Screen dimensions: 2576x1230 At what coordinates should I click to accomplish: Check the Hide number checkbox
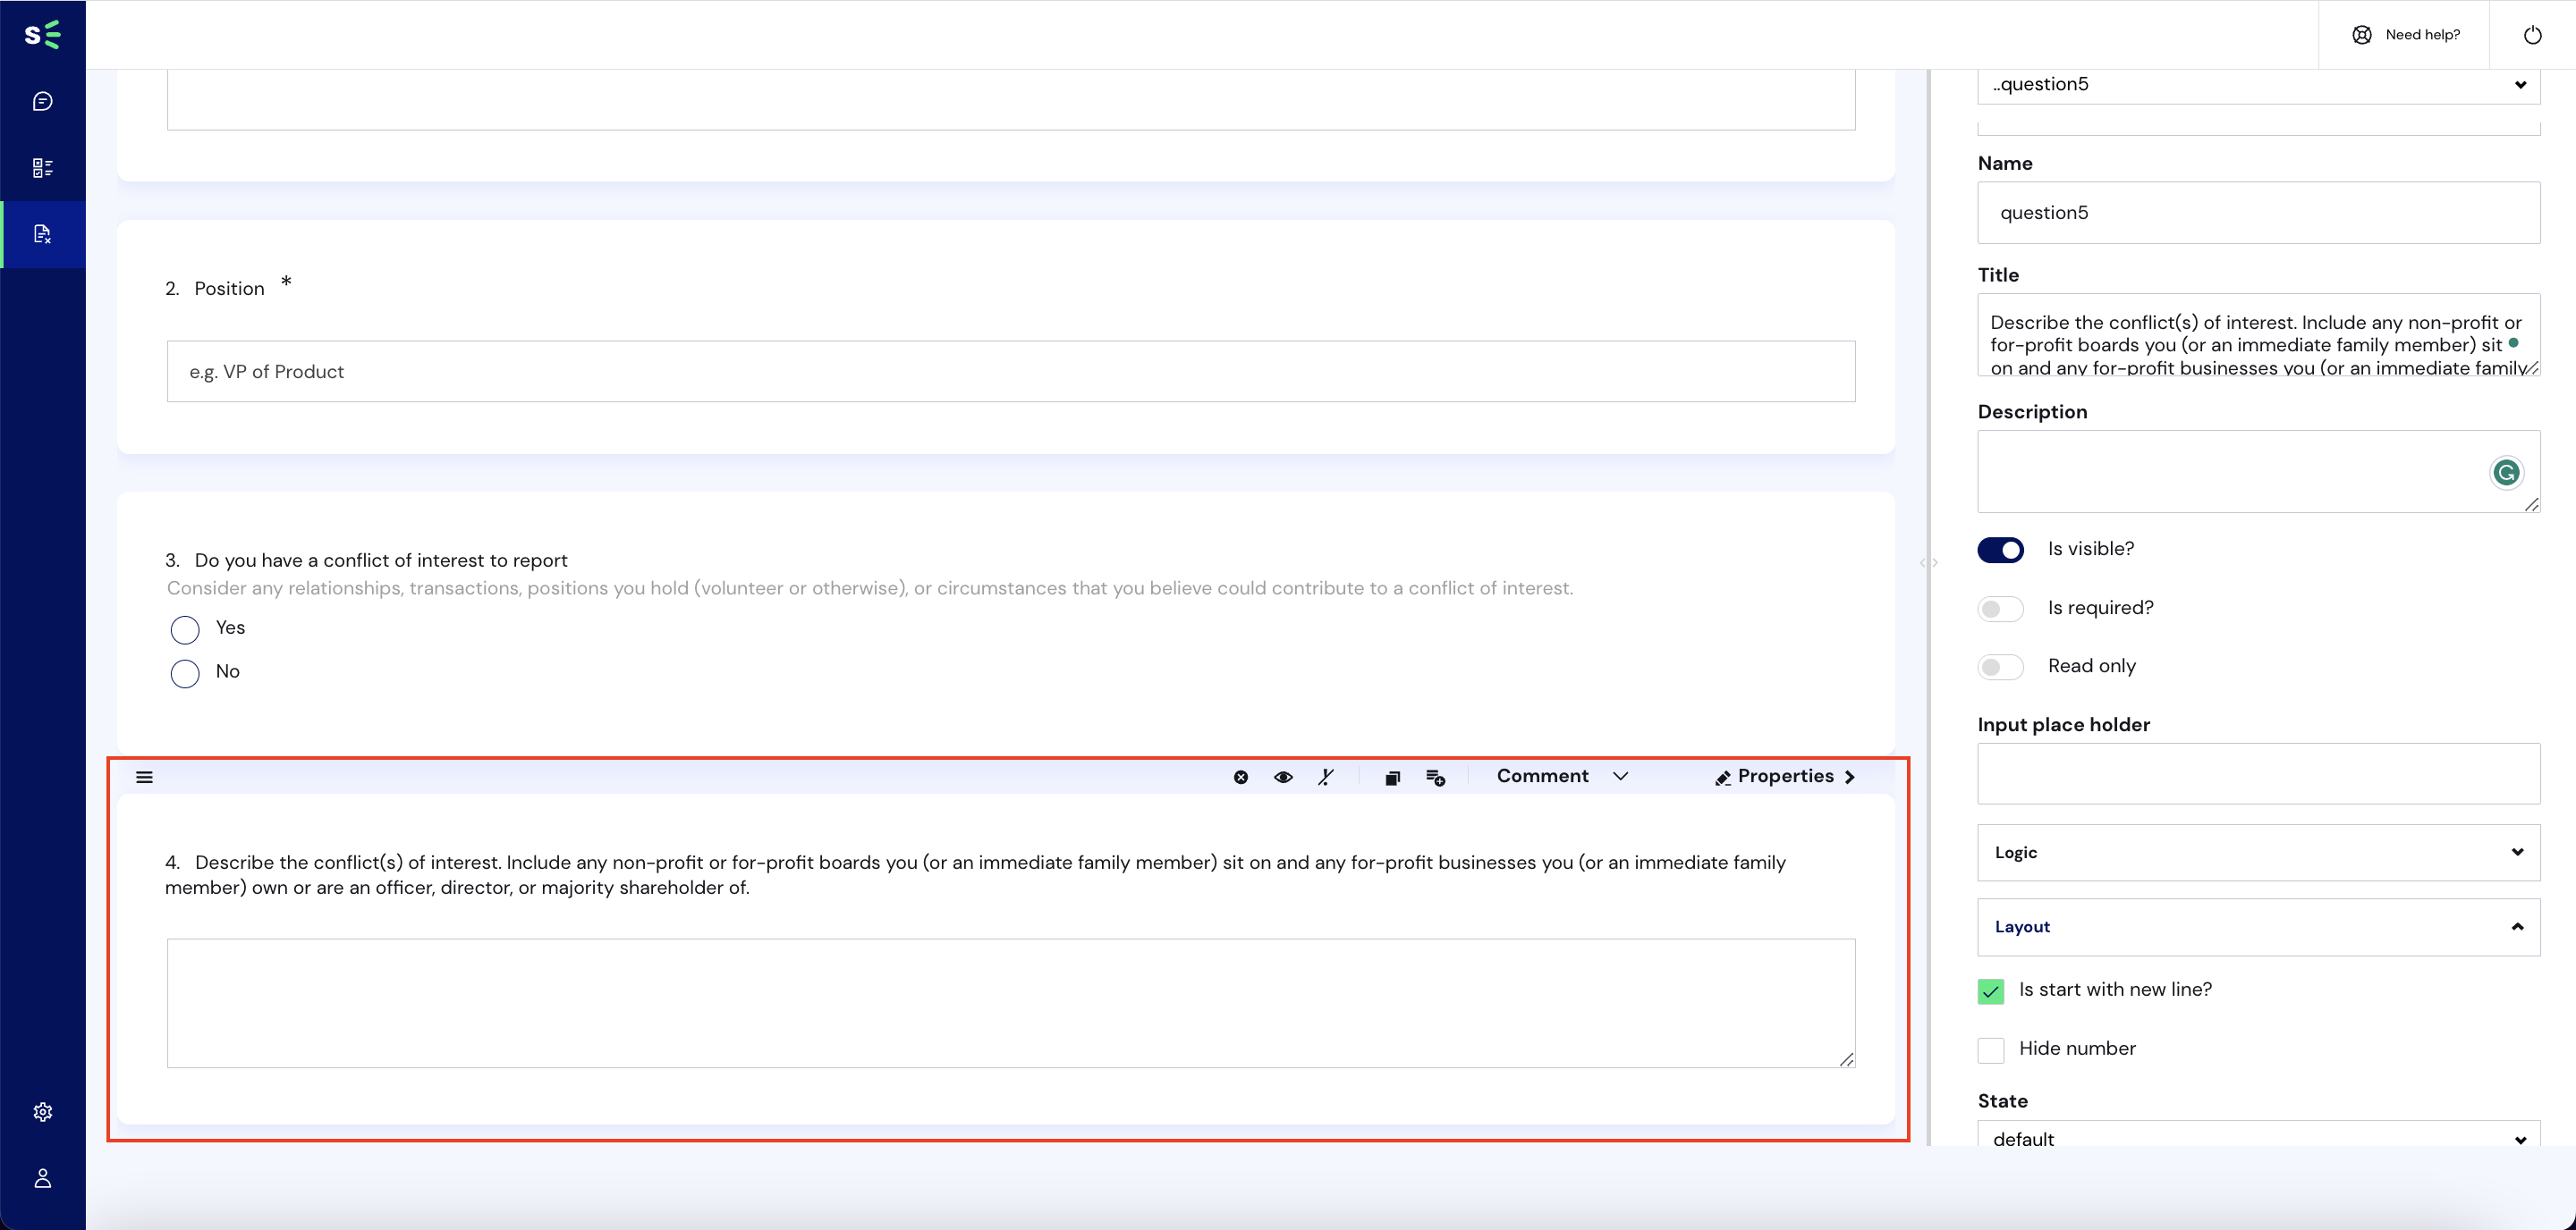1990,1050
